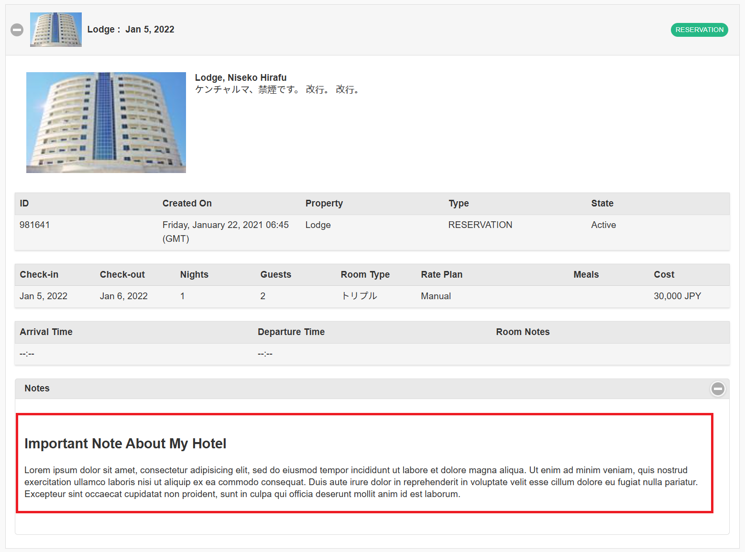
Task: Select the Friday, January 22, 2021 creation date
Action: [x=226, y=232]
